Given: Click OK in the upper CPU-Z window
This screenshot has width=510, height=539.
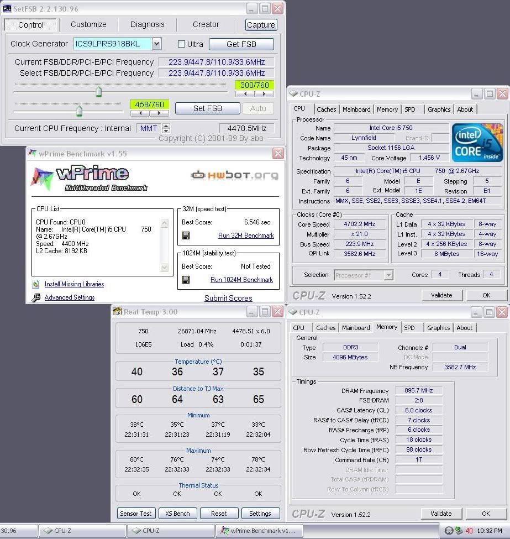Looking at the screenshot, I should point(486,295).
